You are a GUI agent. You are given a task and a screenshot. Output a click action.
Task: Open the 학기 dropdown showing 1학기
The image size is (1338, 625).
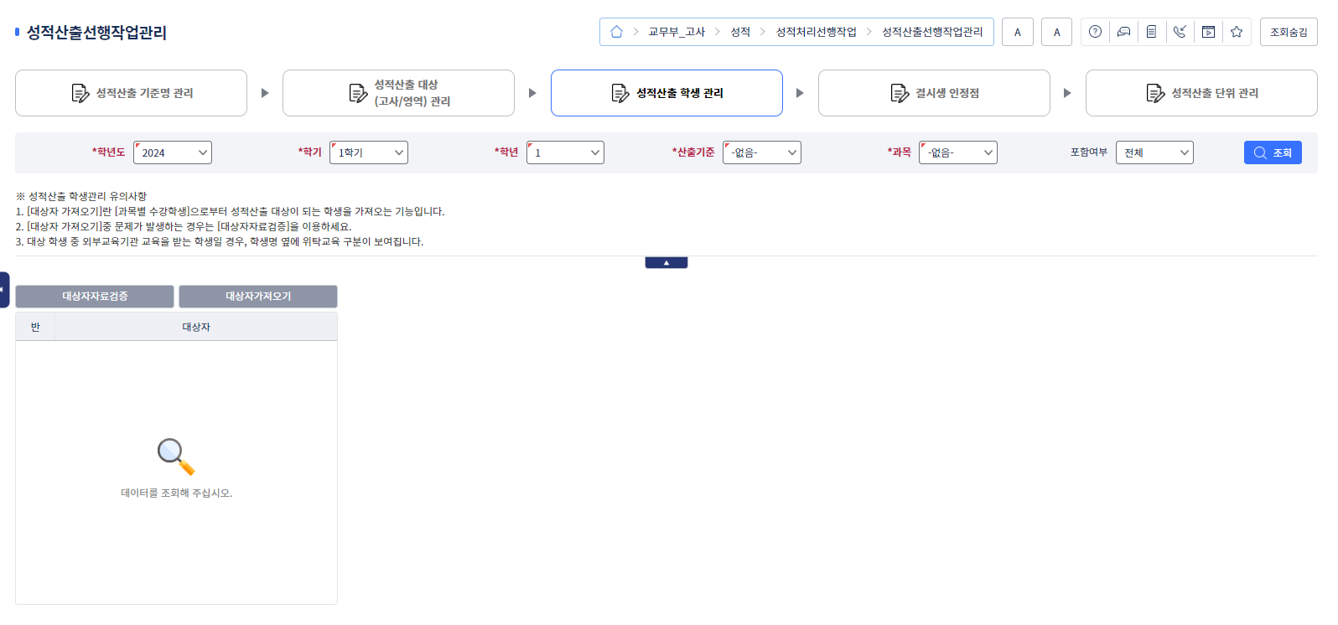(x=369, y=152)
